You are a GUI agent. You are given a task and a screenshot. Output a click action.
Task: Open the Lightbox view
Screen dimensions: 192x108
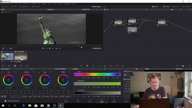click(187, 7)
